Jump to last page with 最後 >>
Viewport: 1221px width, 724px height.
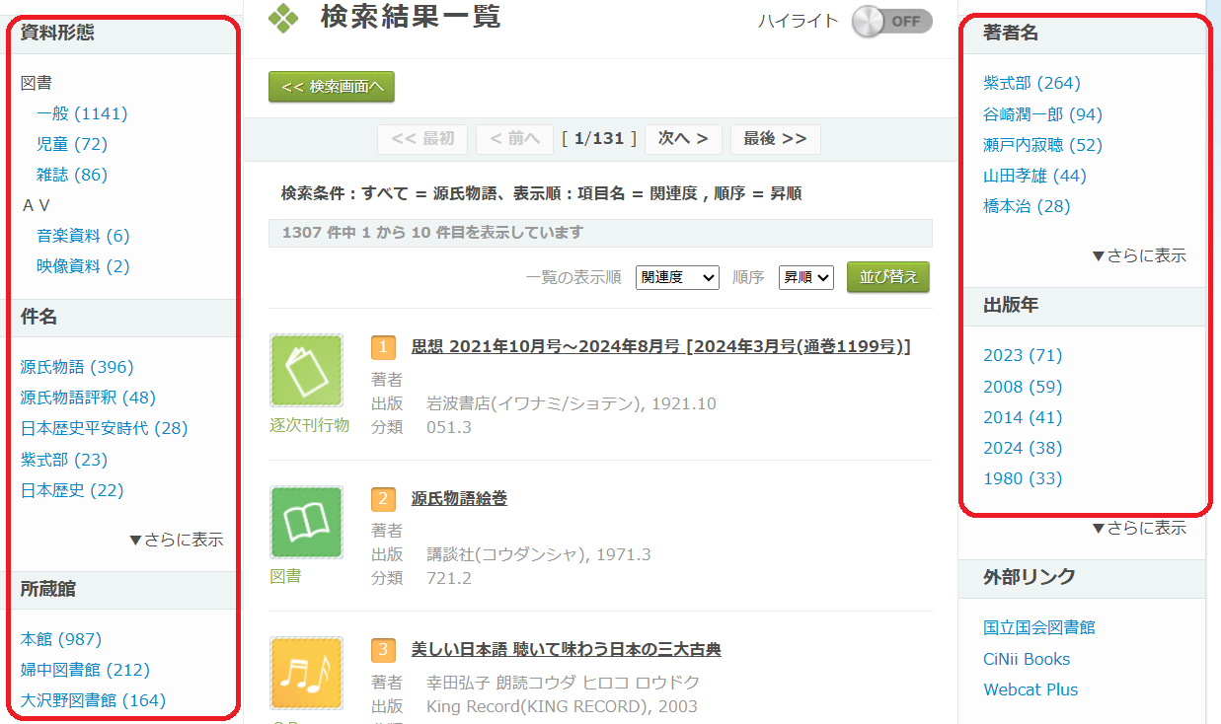(775, 139)
